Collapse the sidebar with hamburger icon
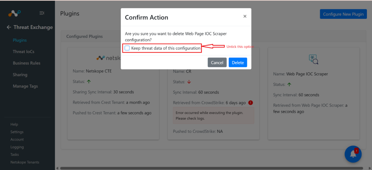The image size is (372, 170). pos(42,13)
